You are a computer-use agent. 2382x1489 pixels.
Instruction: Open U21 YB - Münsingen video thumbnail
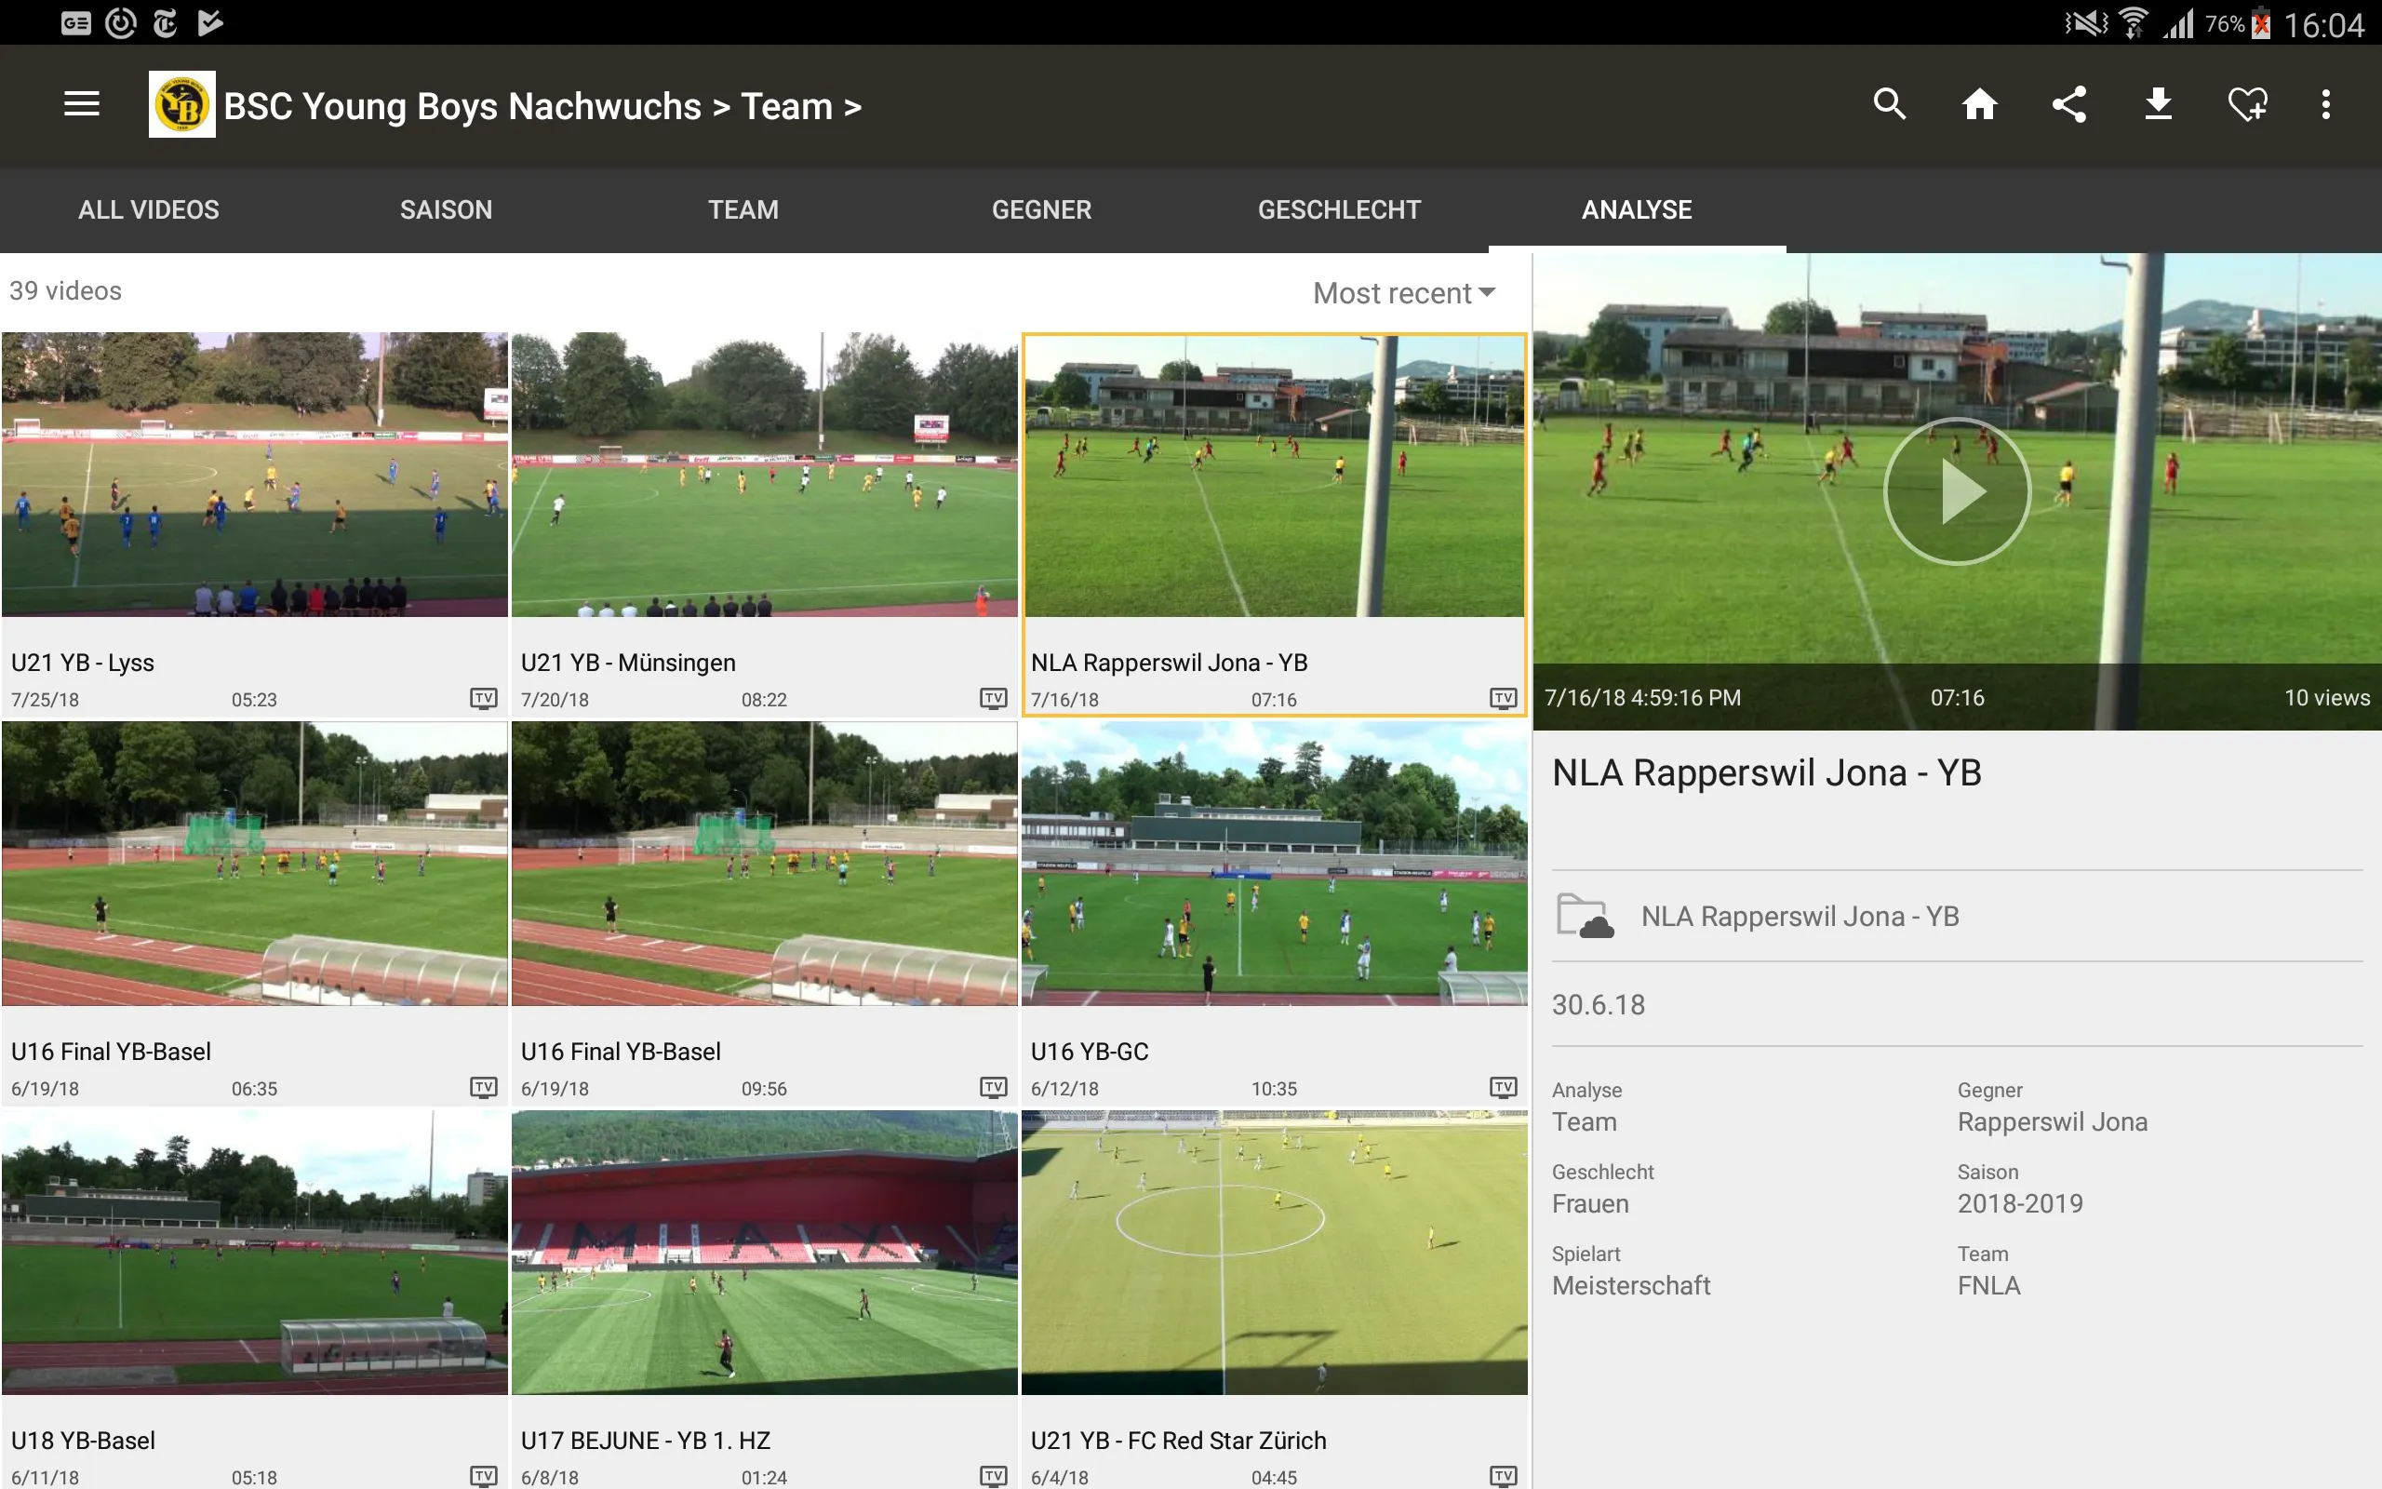tap(765, 475)
